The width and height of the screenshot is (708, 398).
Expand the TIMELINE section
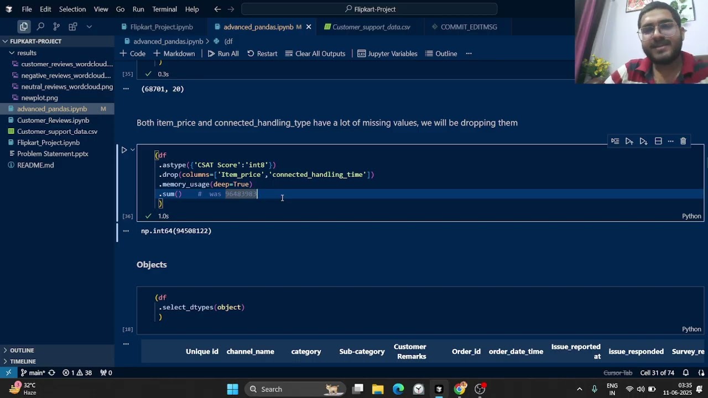[23, 361]
